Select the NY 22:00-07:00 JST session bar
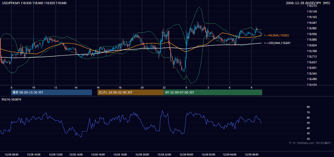Viewport: 334px width, 157px height. pyautogui.click(x=213, y=92)
